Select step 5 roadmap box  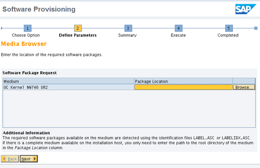(x=229, y=28)
